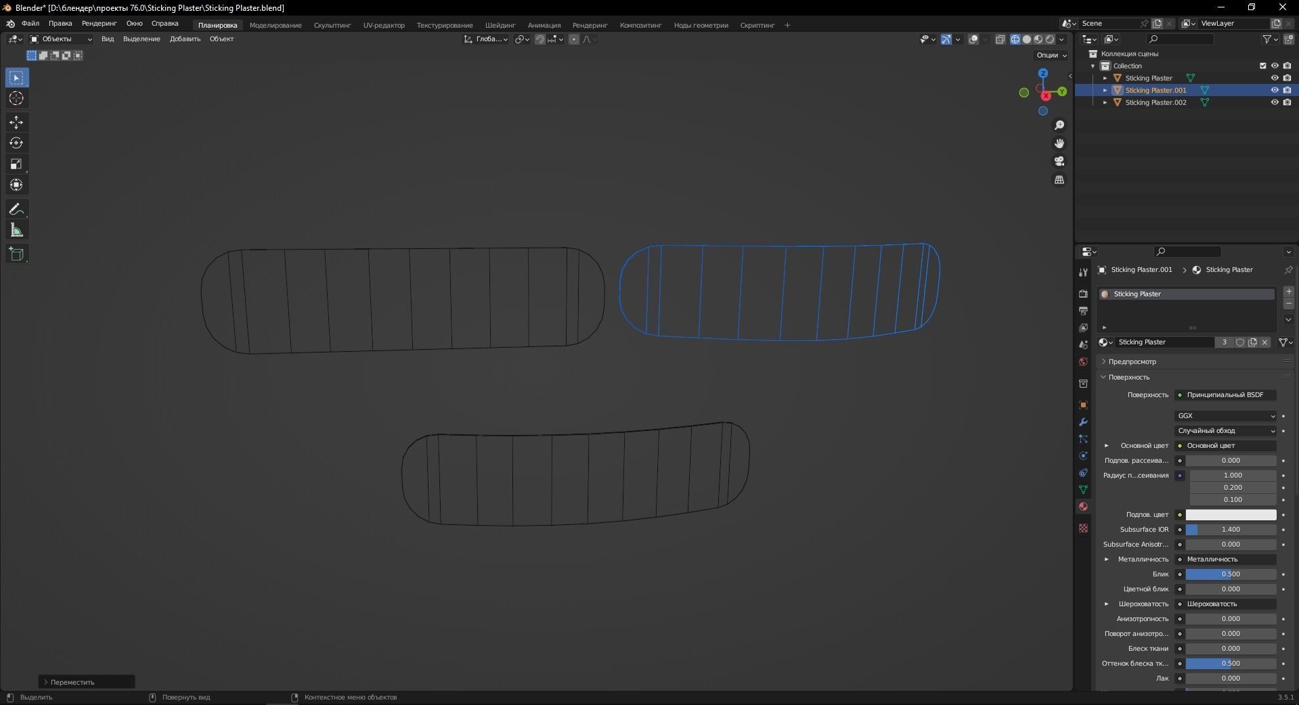Switch to 'Моделирование' workspace tab

(x=276, y=26)
